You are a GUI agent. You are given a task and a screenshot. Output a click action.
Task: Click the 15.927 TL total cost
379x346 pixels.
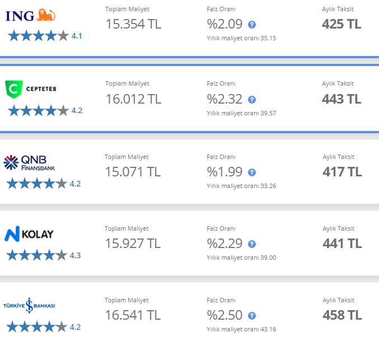pyautogui.click(x=133, y=243)
